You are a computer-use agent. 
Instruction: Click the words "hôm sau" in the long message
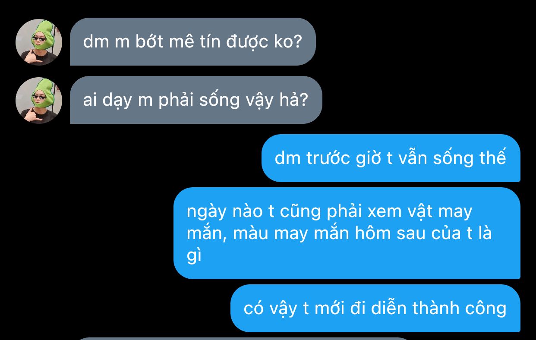tap(389, 233)
